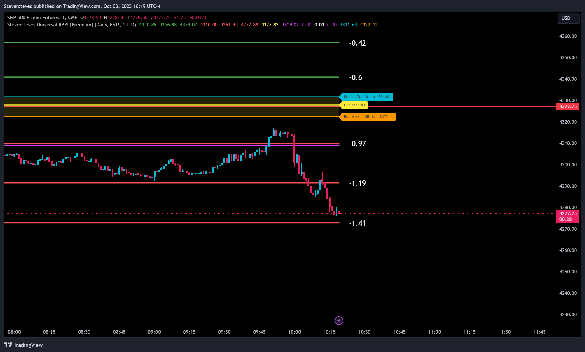Click the magenta 4309.02 legend value
585x352 pixels.
(290, 25)
